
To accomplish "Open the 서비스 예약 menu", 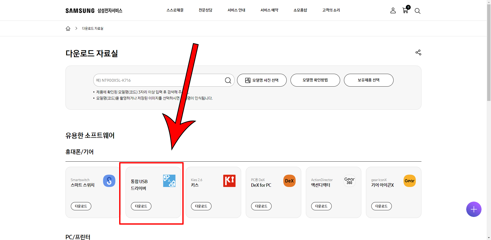I will point(269,10).
